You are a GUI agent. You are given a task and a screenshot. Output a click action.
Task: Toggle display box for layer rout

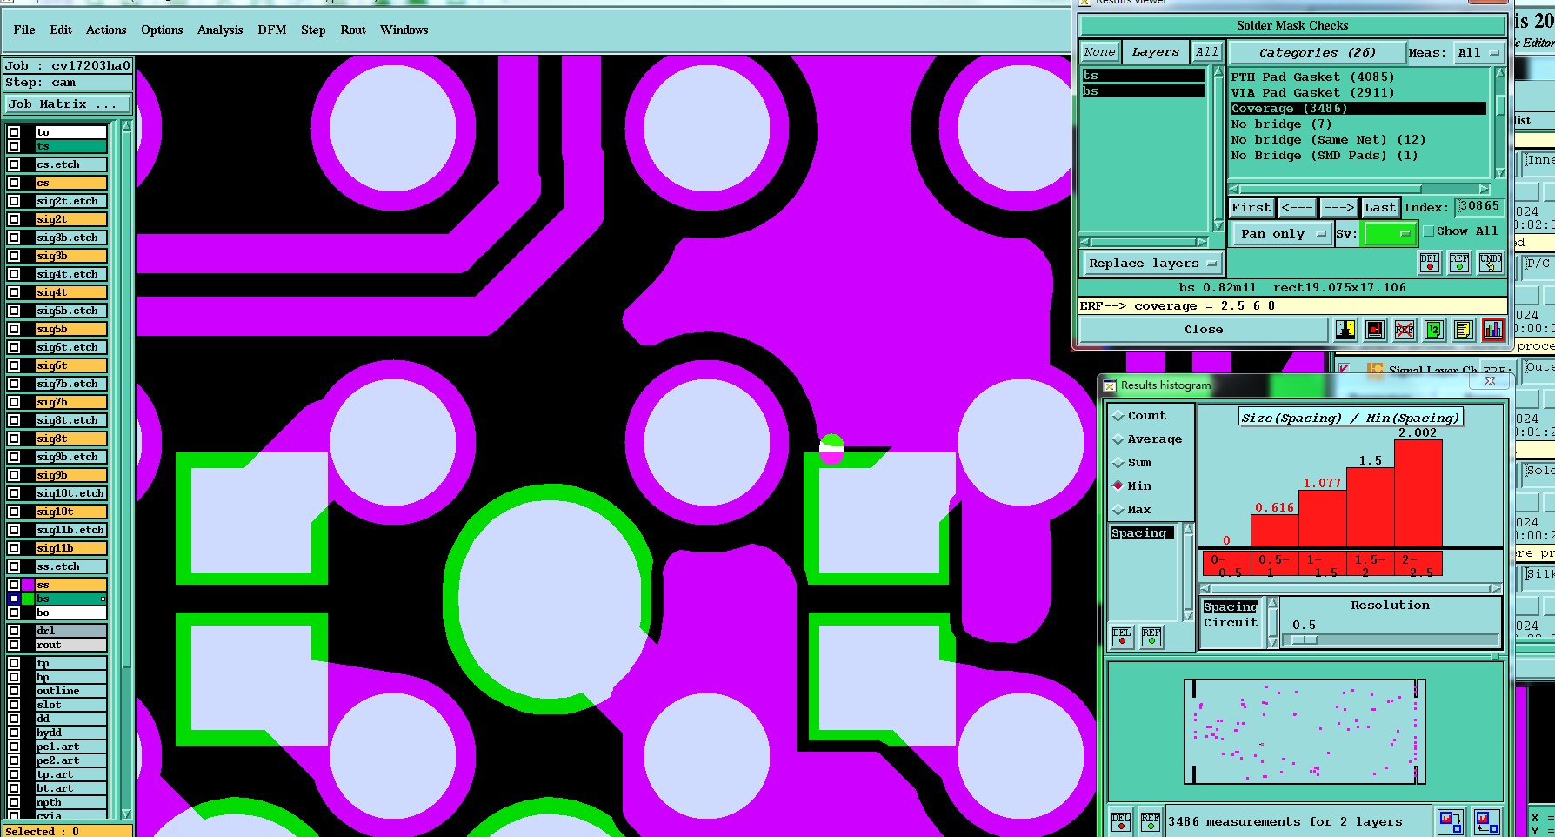click(x=14, y=645)
